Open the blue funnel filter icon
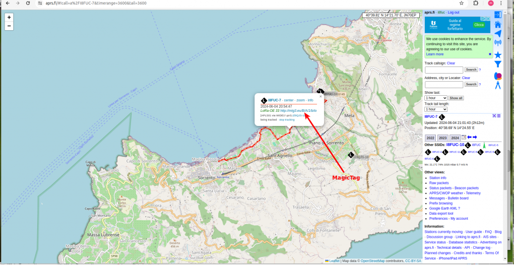 tap(498, 64)
